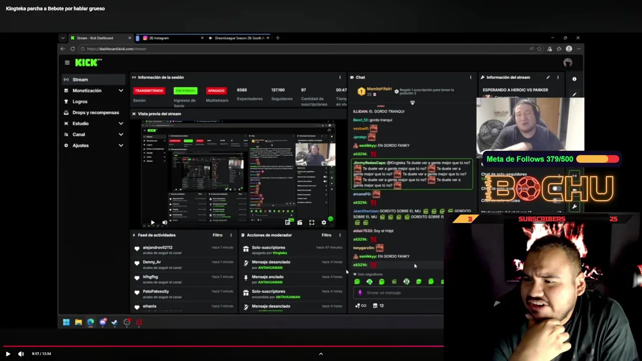
Task: Click Kingteka link in Solo-suscriptores action
Action: pyautogui.click(x=280, y=253)
